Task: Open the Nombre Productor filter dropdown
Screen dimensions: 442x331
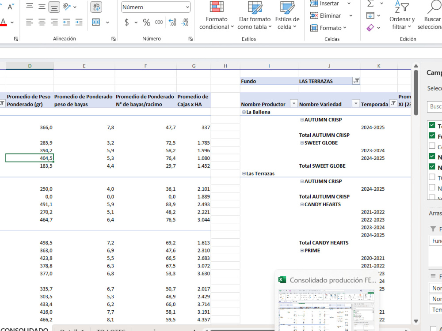Action: pos(294,104)
